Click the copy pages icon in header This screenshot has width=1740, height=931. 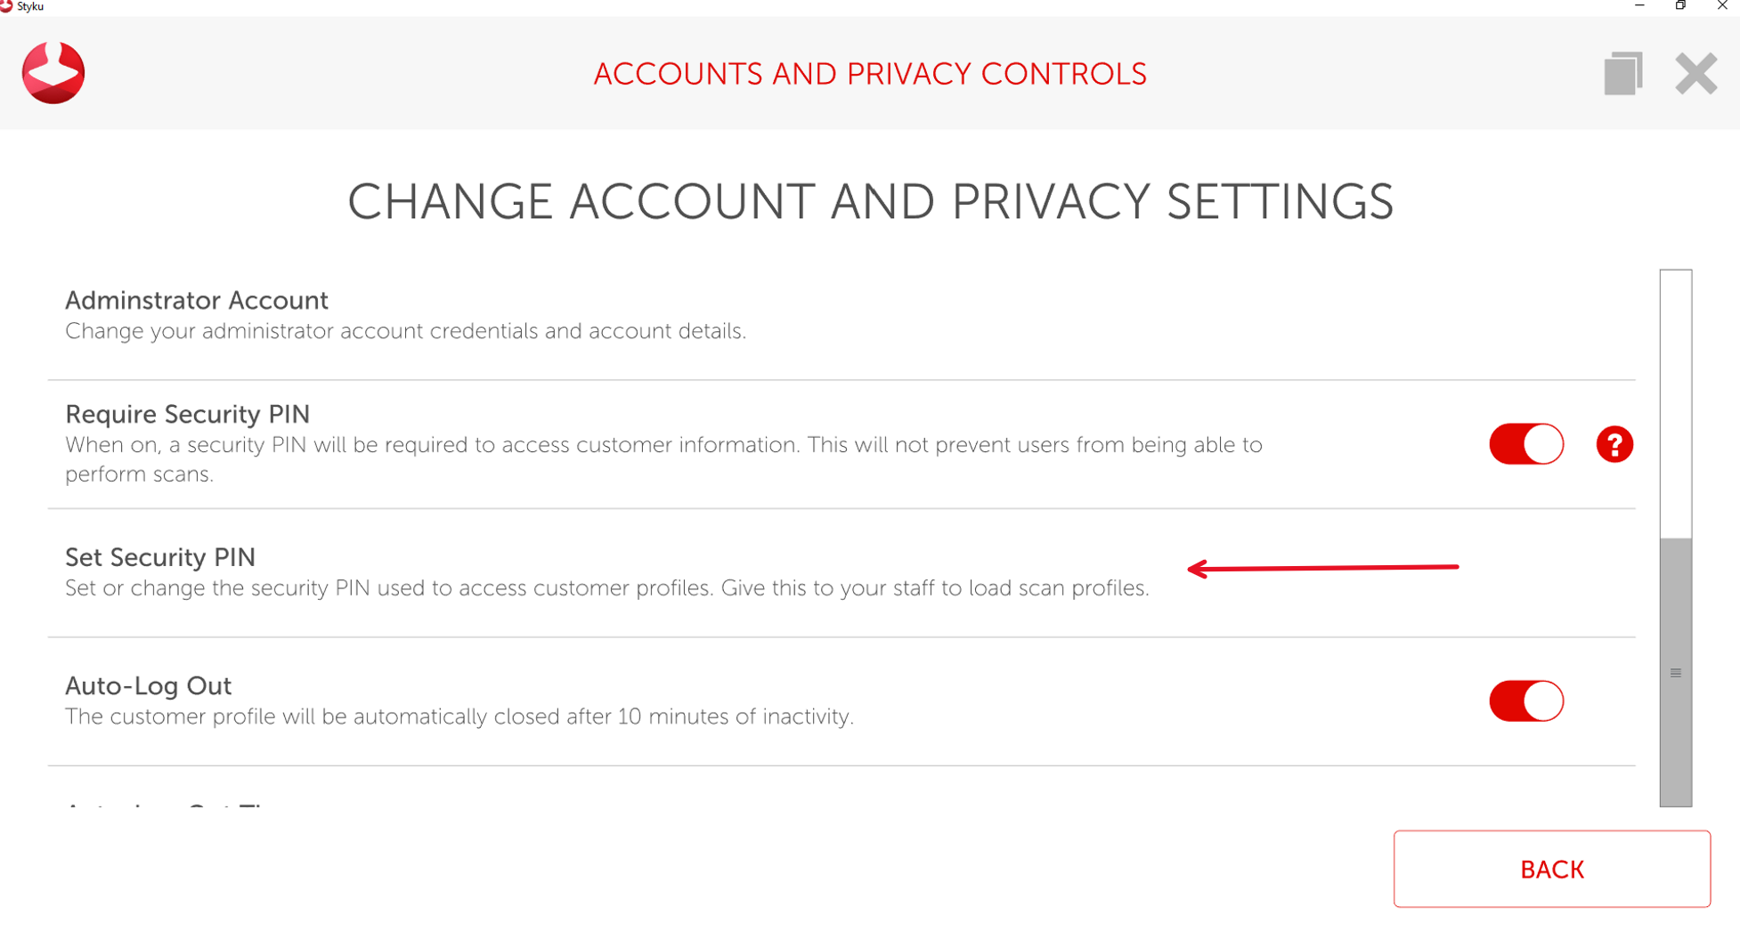point(1622,73)
